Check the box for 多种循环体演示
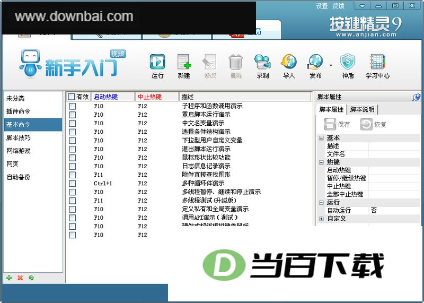 tap(72, 183)
